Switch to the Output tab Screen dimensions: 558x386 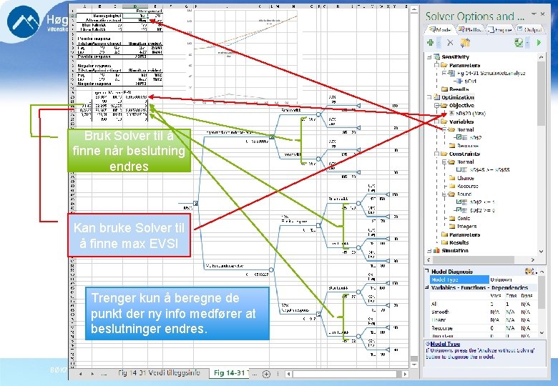tap(529, 29)
